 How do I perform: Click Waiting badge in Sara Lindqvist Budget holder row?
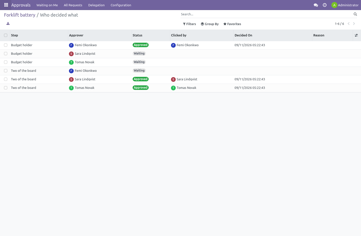(x=139, y=53)
